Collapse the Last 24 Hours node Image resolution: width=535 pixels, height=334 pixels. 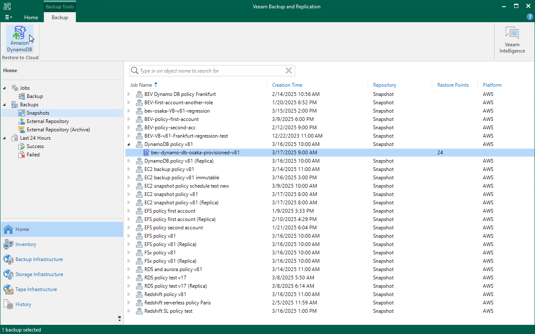tap(5, 138)
